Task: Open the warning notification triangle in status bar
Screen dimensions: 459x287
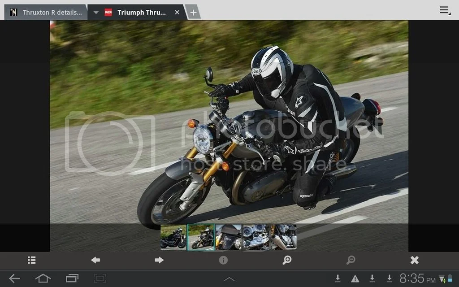Action: tap(355, 279)
